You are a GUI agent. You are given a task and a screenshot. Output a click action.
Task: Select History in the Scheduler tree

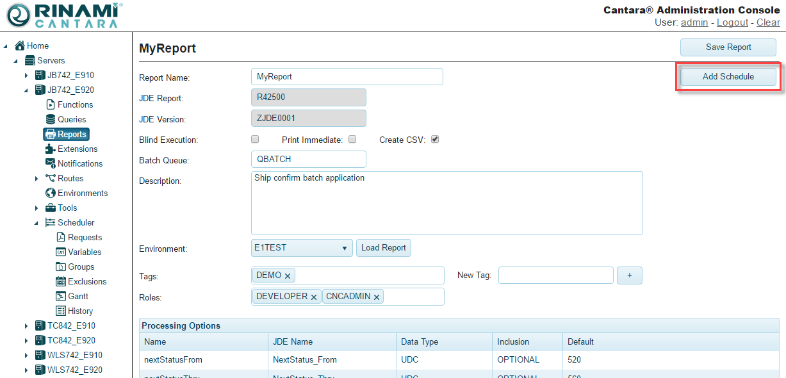(80, 311)
